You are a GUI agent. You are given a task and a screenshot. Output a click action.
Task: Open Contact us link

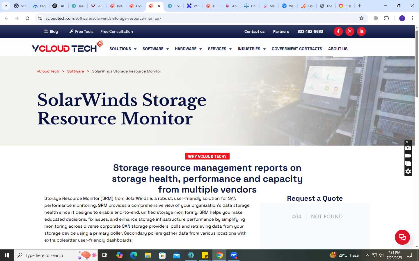click(254, 32)
